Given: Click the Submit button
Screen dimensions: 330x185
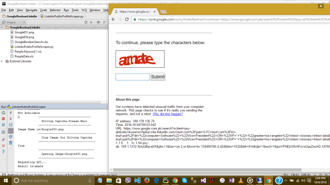Looking at the screenshot, I should point(158,77).
